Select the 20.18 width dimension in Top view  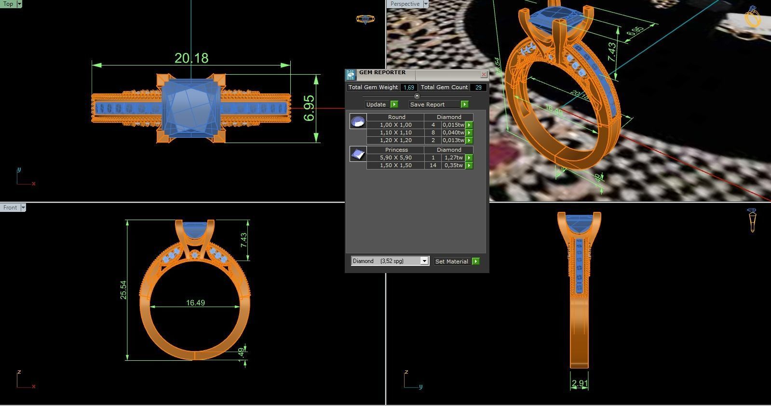click(x=191, y=58)
